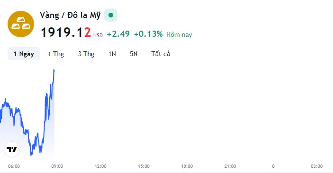Show the Tất cả full history
The height and width of the screenshot is (173, 333).
161,54
